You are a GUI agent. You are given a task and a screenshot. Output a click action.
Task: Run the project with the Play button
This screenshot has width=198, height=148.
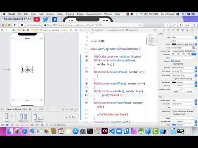pyautogui.click(x=15, y=25)
